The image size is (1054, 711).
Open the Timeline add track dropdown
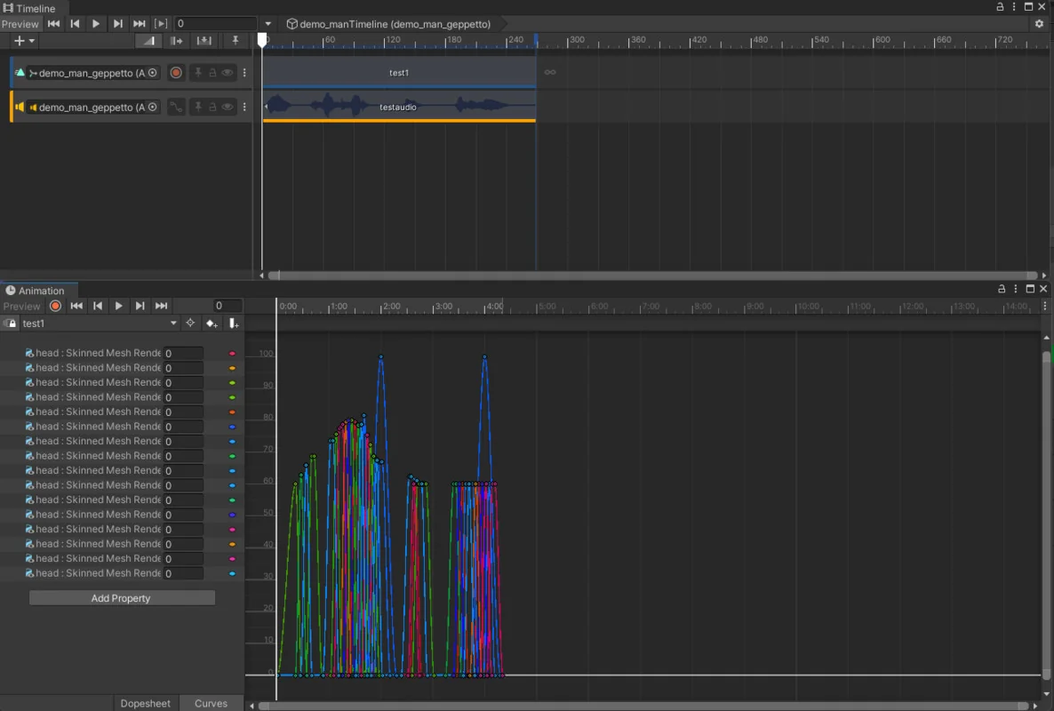coord(24,41)
